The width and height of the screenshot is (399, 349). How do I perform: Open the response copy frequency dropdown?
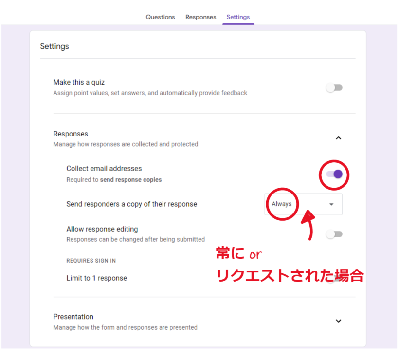click(331, 204)
